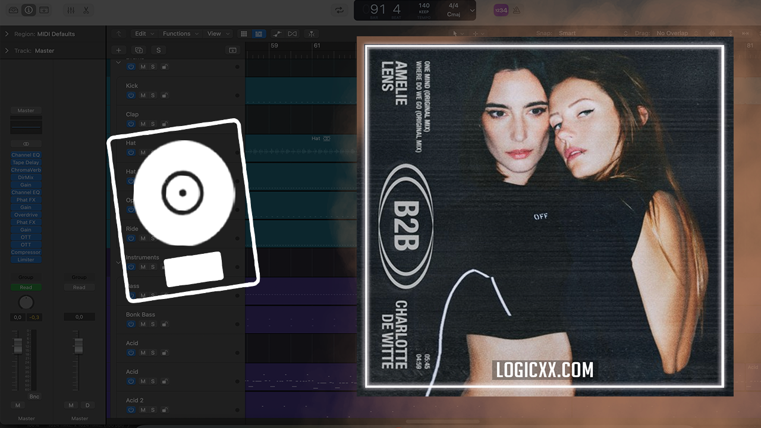761x428 pixels.
Task: Mute the Kick track
Action: coord(143,95)
